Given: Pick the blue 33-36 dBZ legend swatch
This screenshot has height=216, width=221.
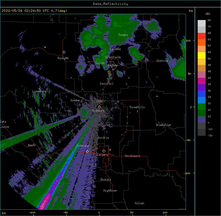Looking at the screenshot, I should [202, 94].
